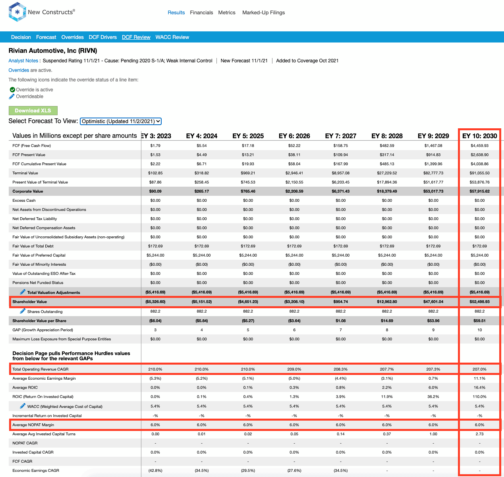Viewport: 504px width, 477px height.
Task: Click the 2030 FCF value $4,459.93
Action: (x=479, y=146)
